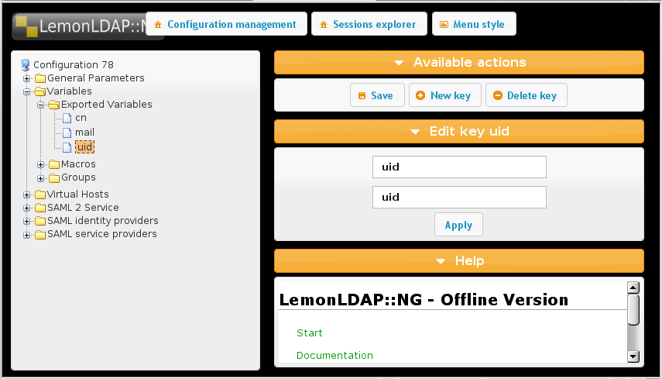
Task: Click the LemonLDAP::NG logo
Action: (x=81, y=26)
